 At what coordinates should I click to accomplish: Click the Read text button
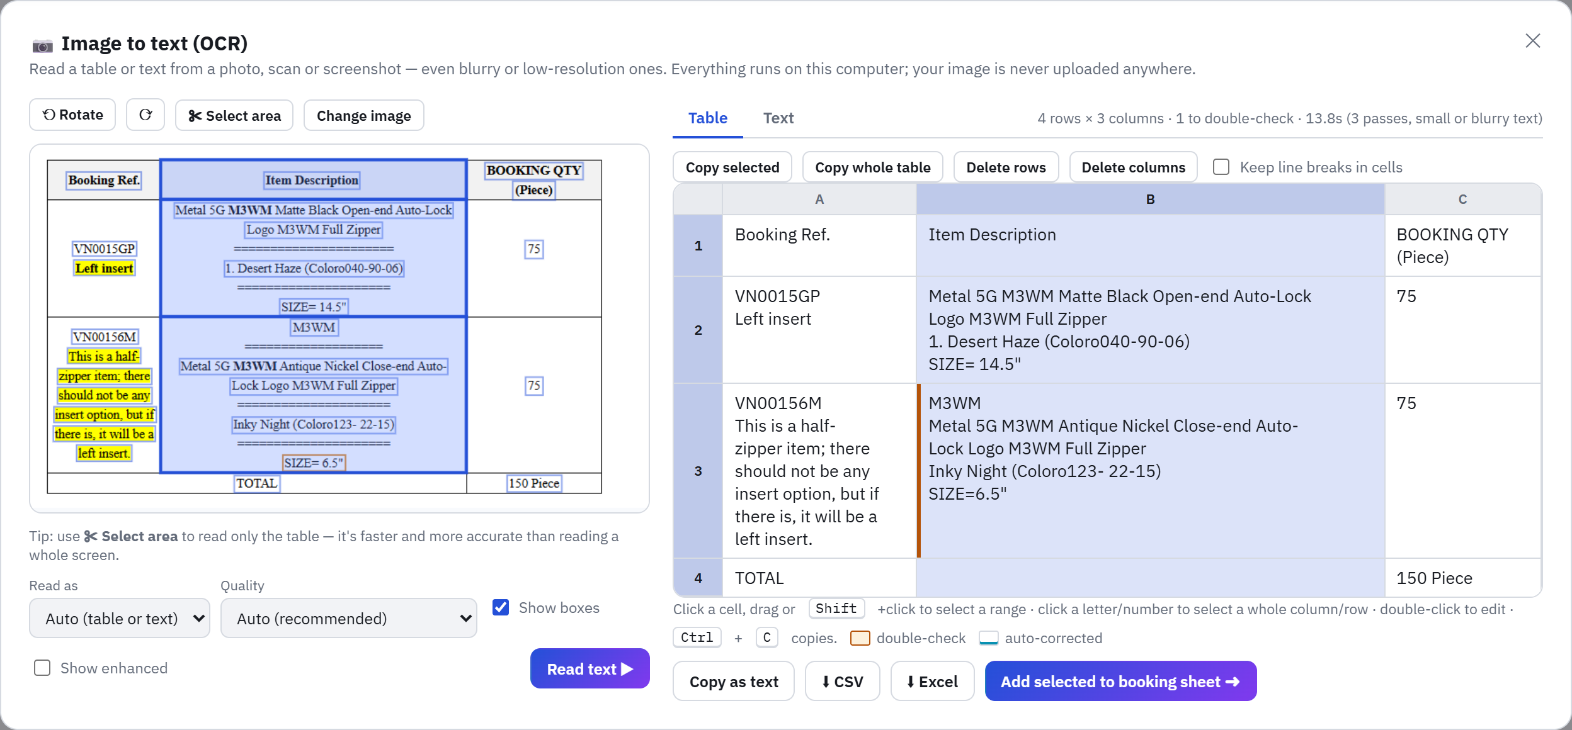[x=589, y=668]
